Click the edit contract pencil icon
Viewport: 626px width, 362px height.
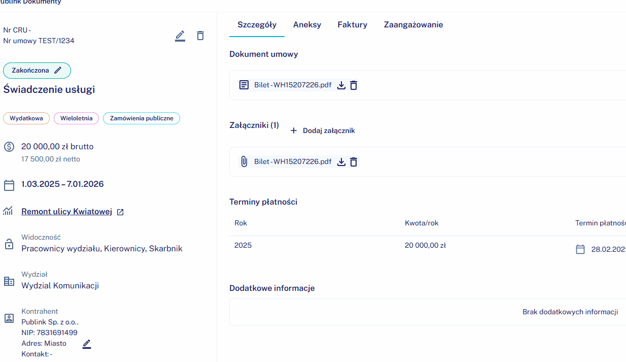coord(180,36)
